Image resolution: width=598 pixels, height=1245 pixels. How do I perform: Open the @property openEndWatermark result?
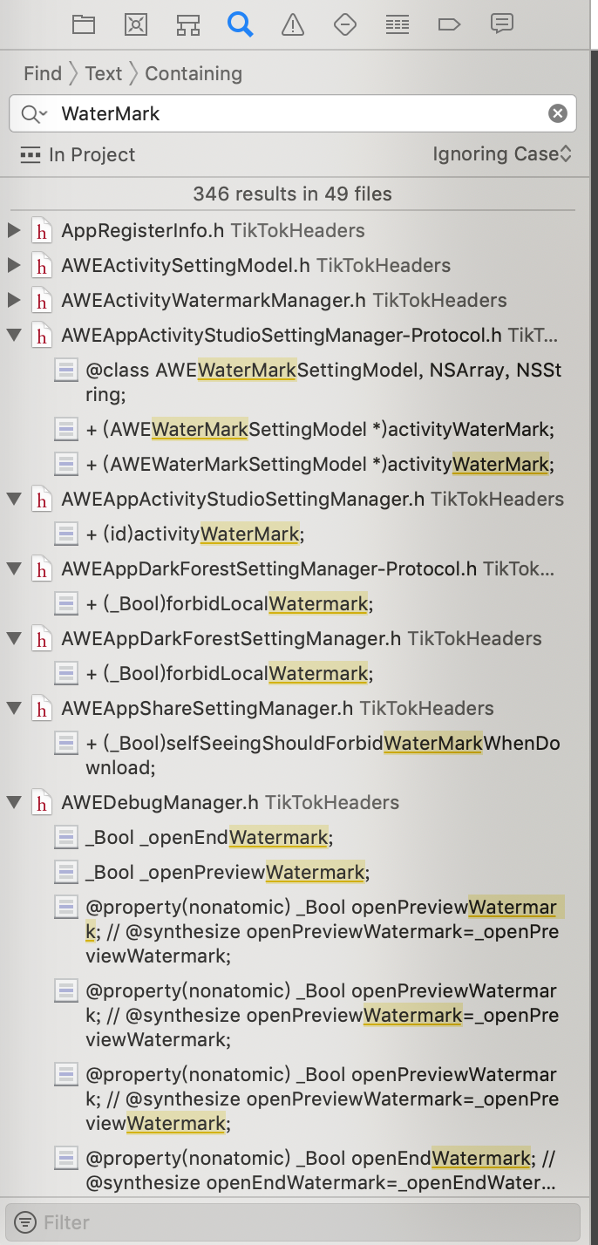[x=321, y=1170]
